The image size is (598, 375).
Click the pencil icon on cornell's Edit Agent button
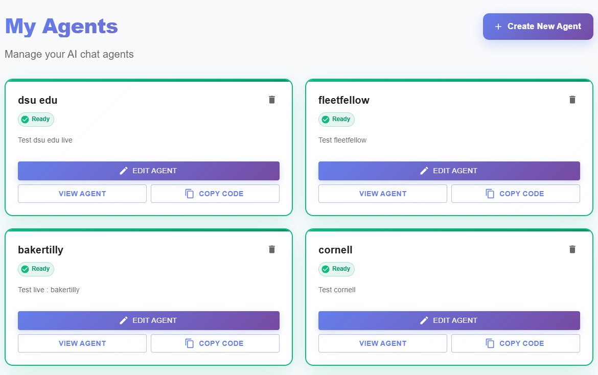[x=424, y=320]
